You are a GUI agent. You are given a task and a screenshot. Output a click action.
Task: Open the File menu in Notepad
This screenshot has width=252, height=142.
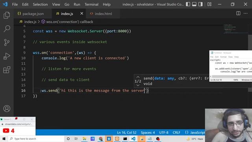pos(212,57)
